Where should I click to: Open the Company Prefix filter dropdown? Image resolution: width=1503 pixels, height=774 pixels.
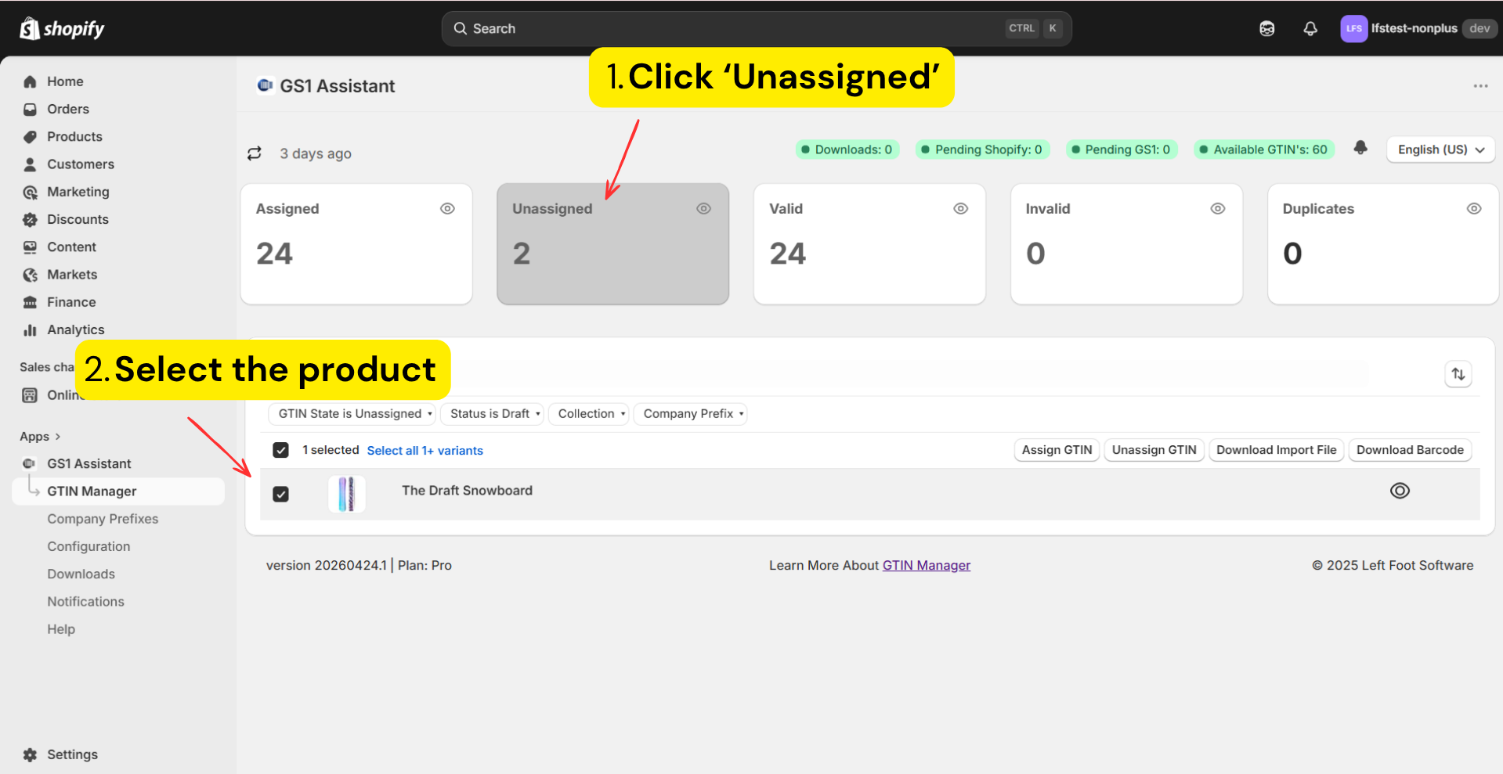[690, 414]
